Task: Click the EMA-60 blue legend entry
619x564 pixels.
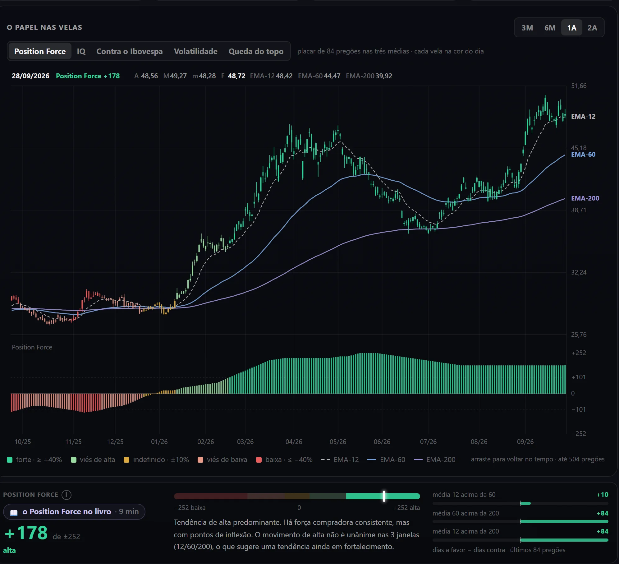Action: click(x=386, y=460)
